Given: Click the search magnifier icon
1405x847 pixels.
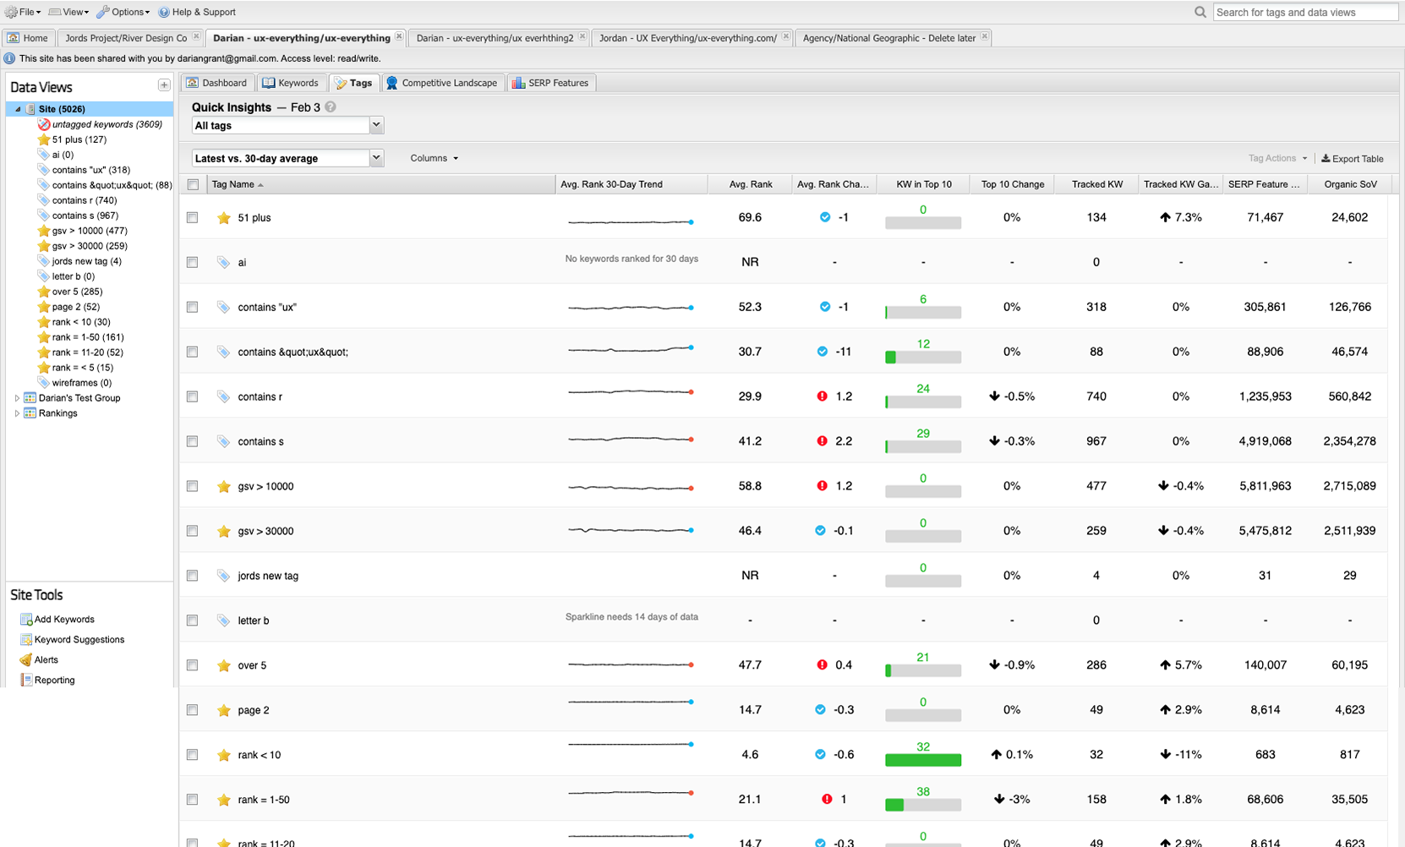Looking at the screenshot, I should 1200,12.
